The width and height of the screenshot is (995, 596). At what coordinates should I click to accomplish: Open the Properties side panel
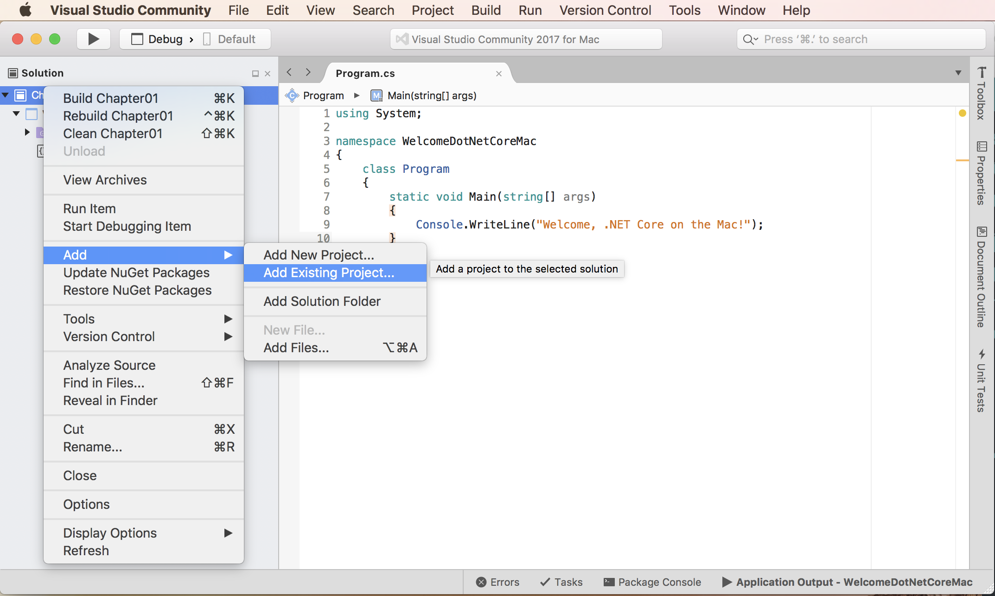981,173
